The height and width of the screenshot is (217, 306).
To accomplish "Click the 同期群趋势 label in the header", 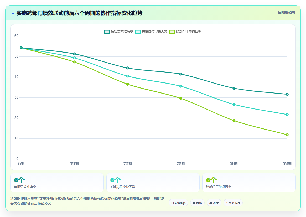I will 287,13.
